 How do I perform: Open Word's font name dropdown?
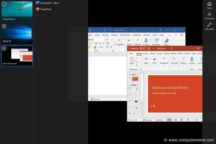point(105,40)
